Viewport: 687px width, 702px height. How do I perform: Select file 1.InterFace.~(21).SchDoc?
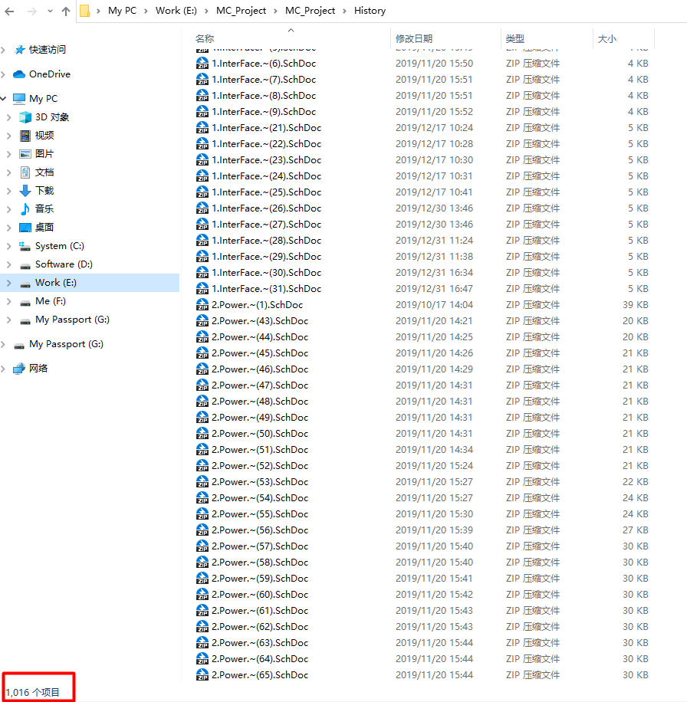[x=267, y=128]
